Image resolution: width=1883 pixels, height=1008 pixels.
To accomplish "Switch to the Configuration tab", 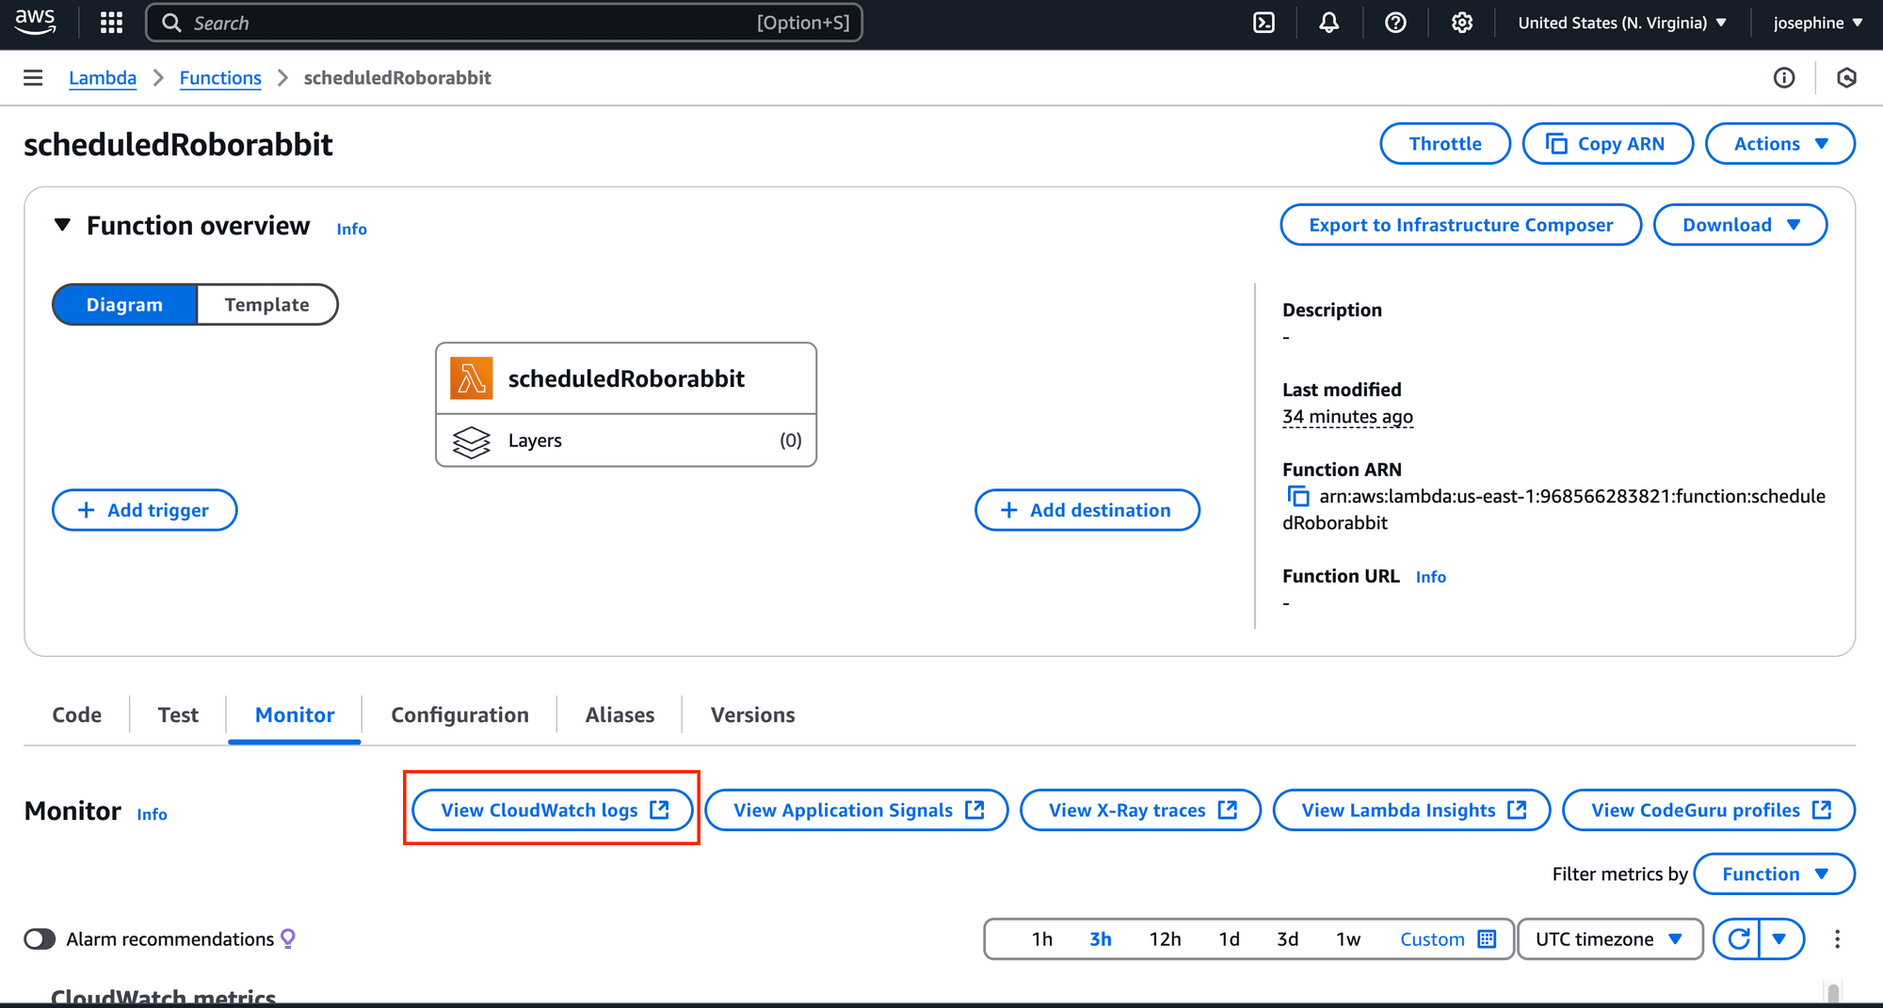I will tap(459, 714).
